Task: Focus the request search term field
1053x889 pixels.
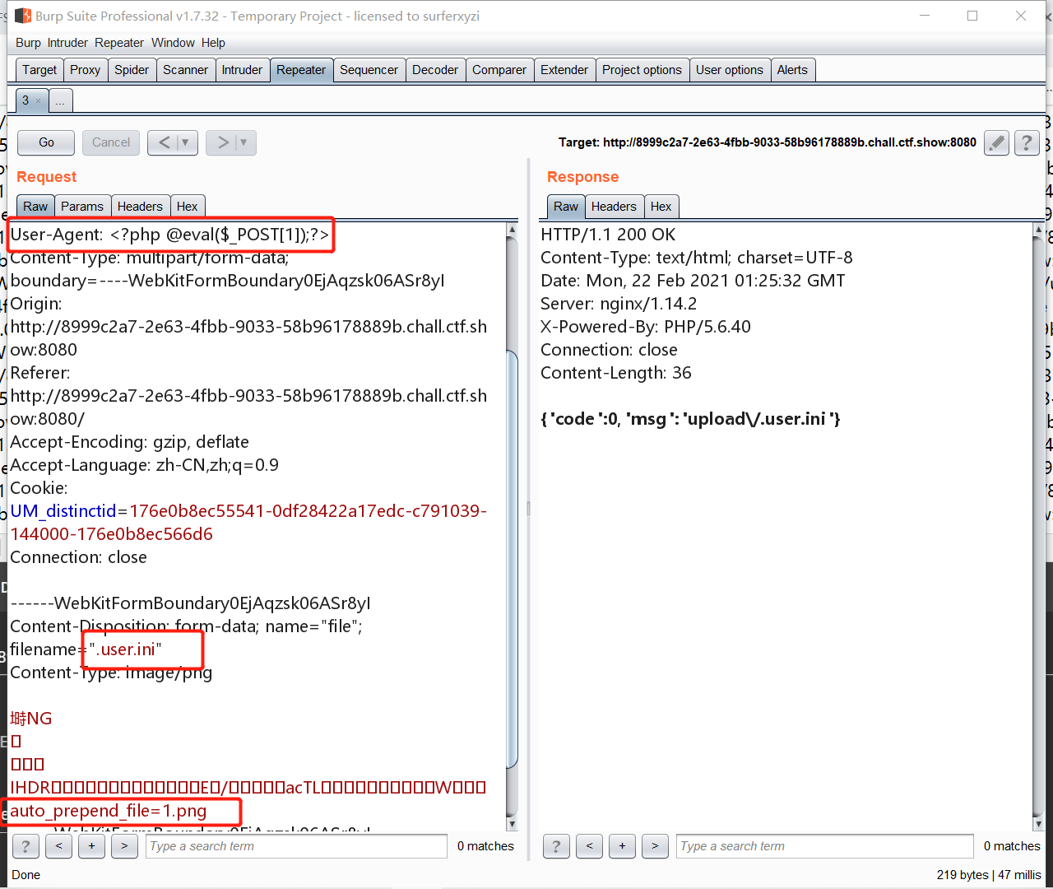Action: coord(296,846)
